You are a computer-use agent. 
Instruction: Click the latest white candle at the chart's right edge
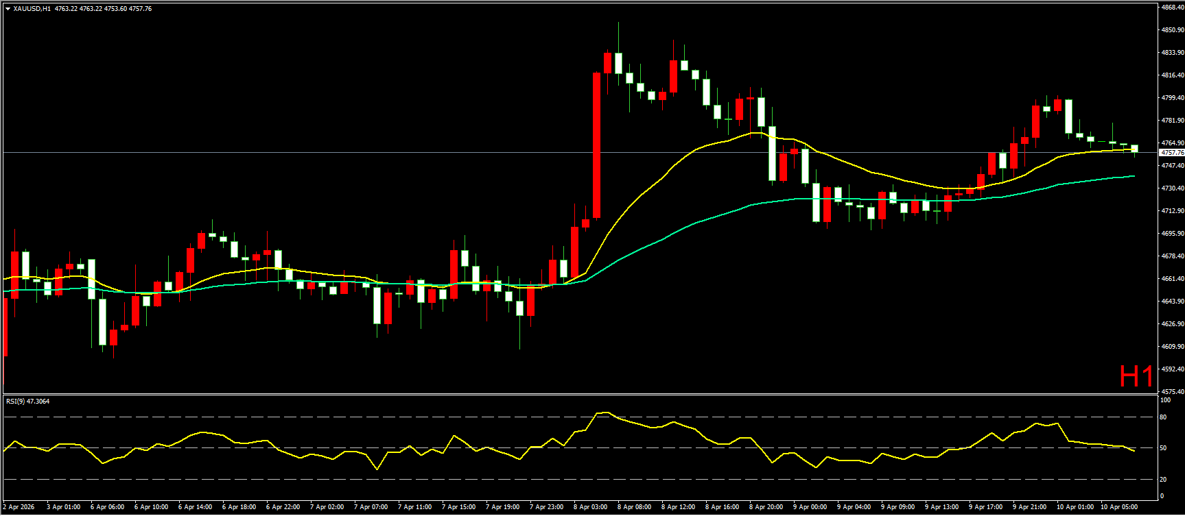(1134, 149)
